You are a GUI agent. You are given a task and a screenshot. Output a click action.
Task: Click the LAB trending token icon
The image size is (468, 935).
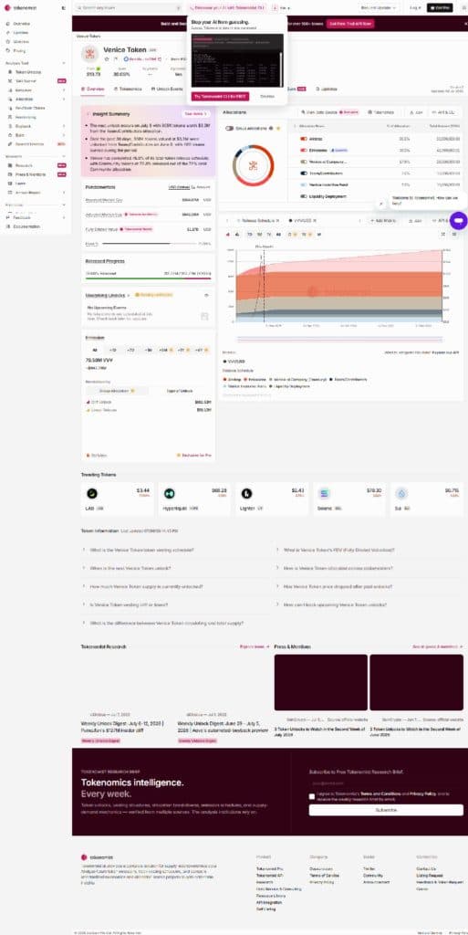point(92,493)
